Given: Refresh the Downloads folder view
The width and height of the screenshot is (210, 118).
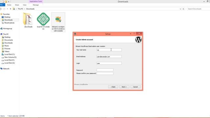Looking at the screenshot, I should [183, 9].
